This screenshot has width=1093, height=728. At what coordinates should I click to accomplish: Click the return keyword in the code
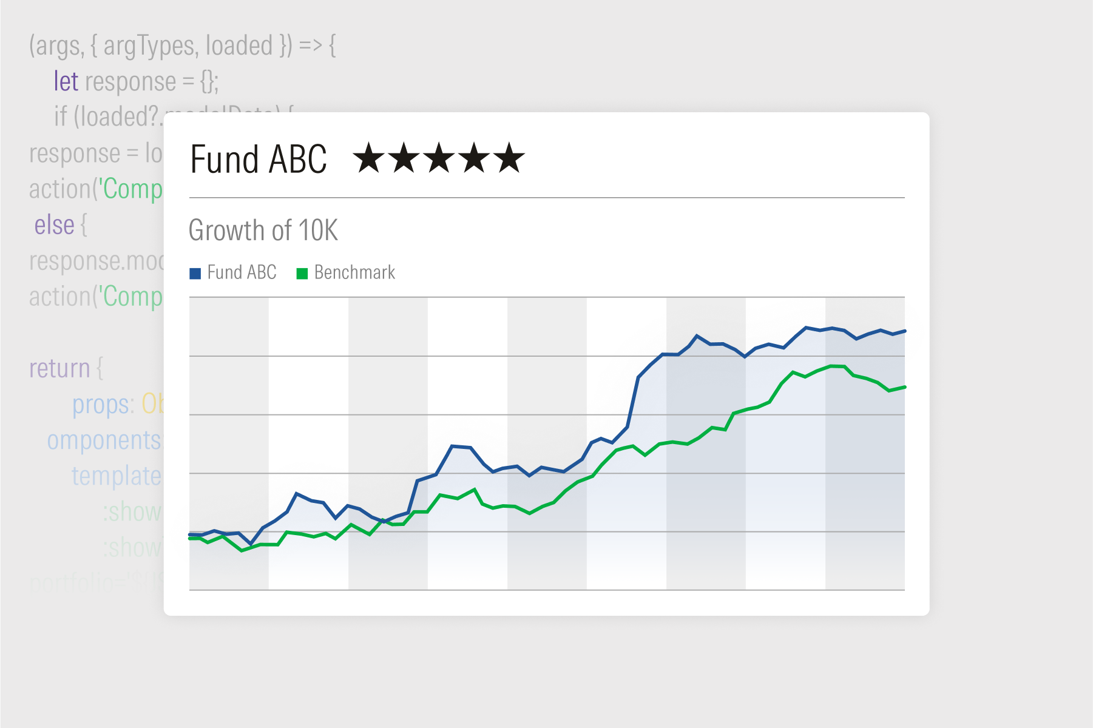click(59, 368)
